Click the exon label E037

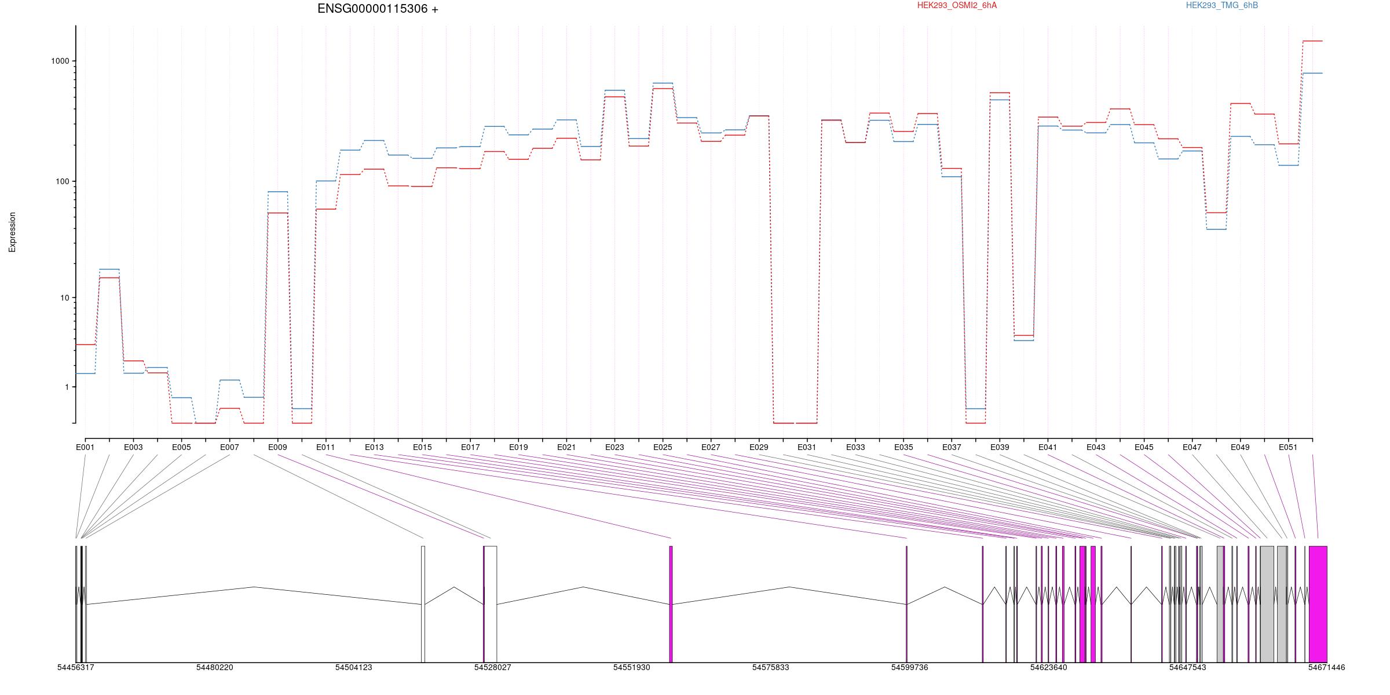click(952, 447)
